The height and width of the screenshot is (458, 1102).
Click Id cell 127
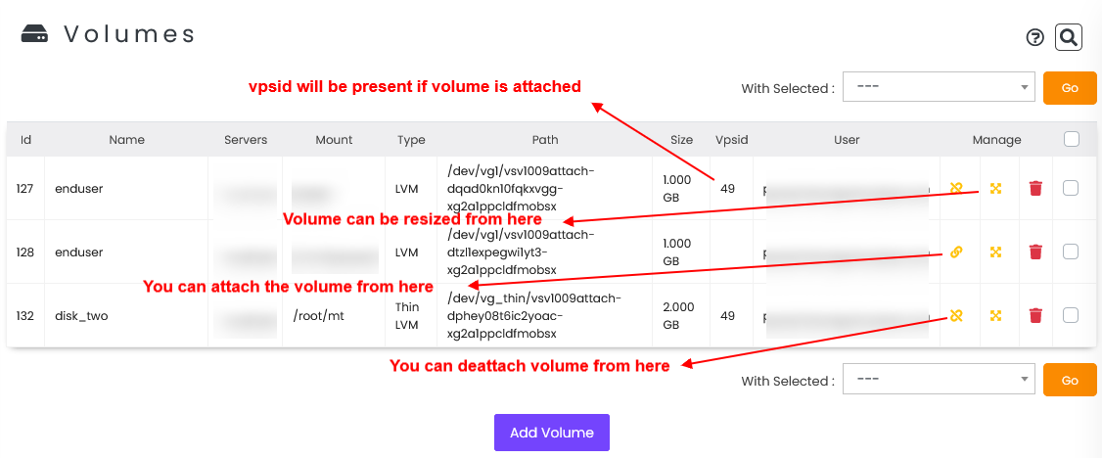25,188
